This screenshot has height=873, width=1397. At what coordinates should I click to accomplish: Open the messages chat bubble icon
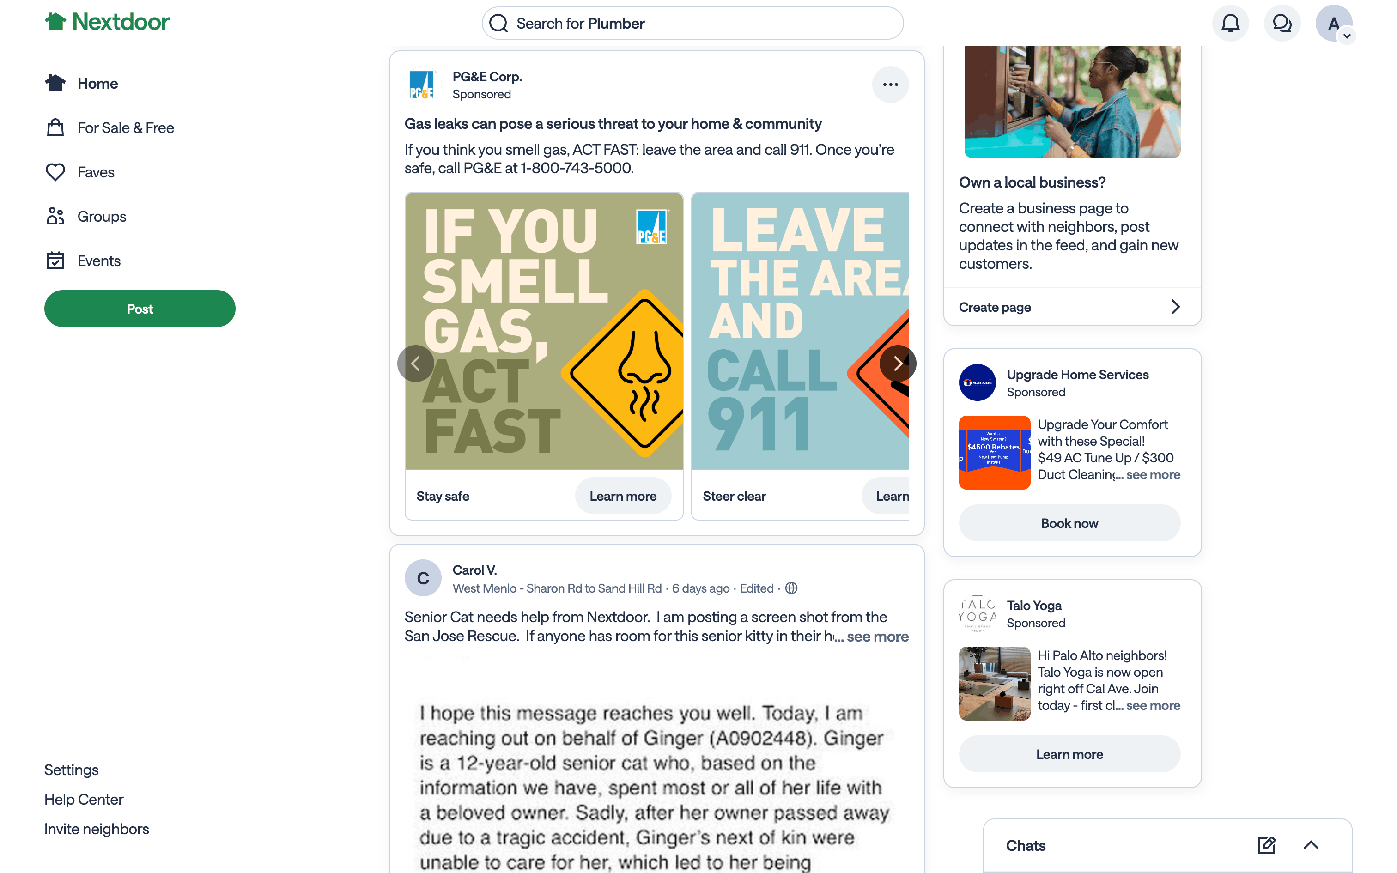point(1282,23)
